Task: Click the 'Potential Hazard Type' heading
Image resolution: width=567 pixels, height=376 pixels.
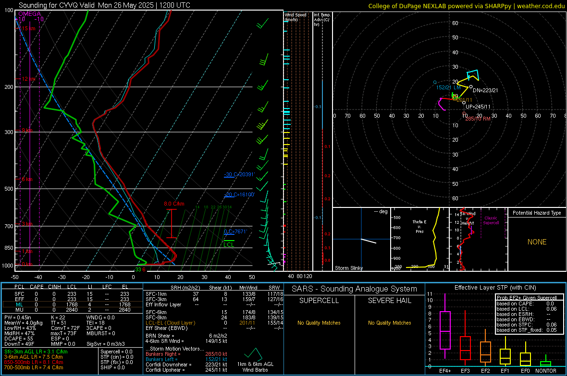Action: (x=537, y=213)
